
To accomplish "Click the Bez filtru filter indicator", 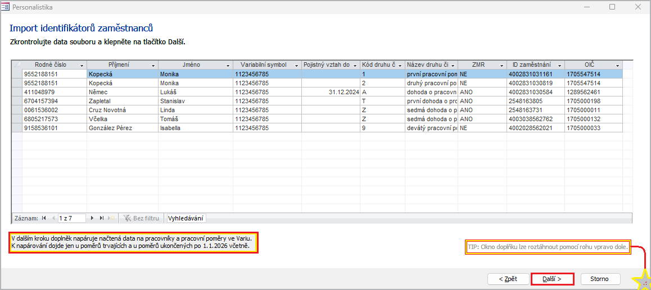I will click(142, 218).
